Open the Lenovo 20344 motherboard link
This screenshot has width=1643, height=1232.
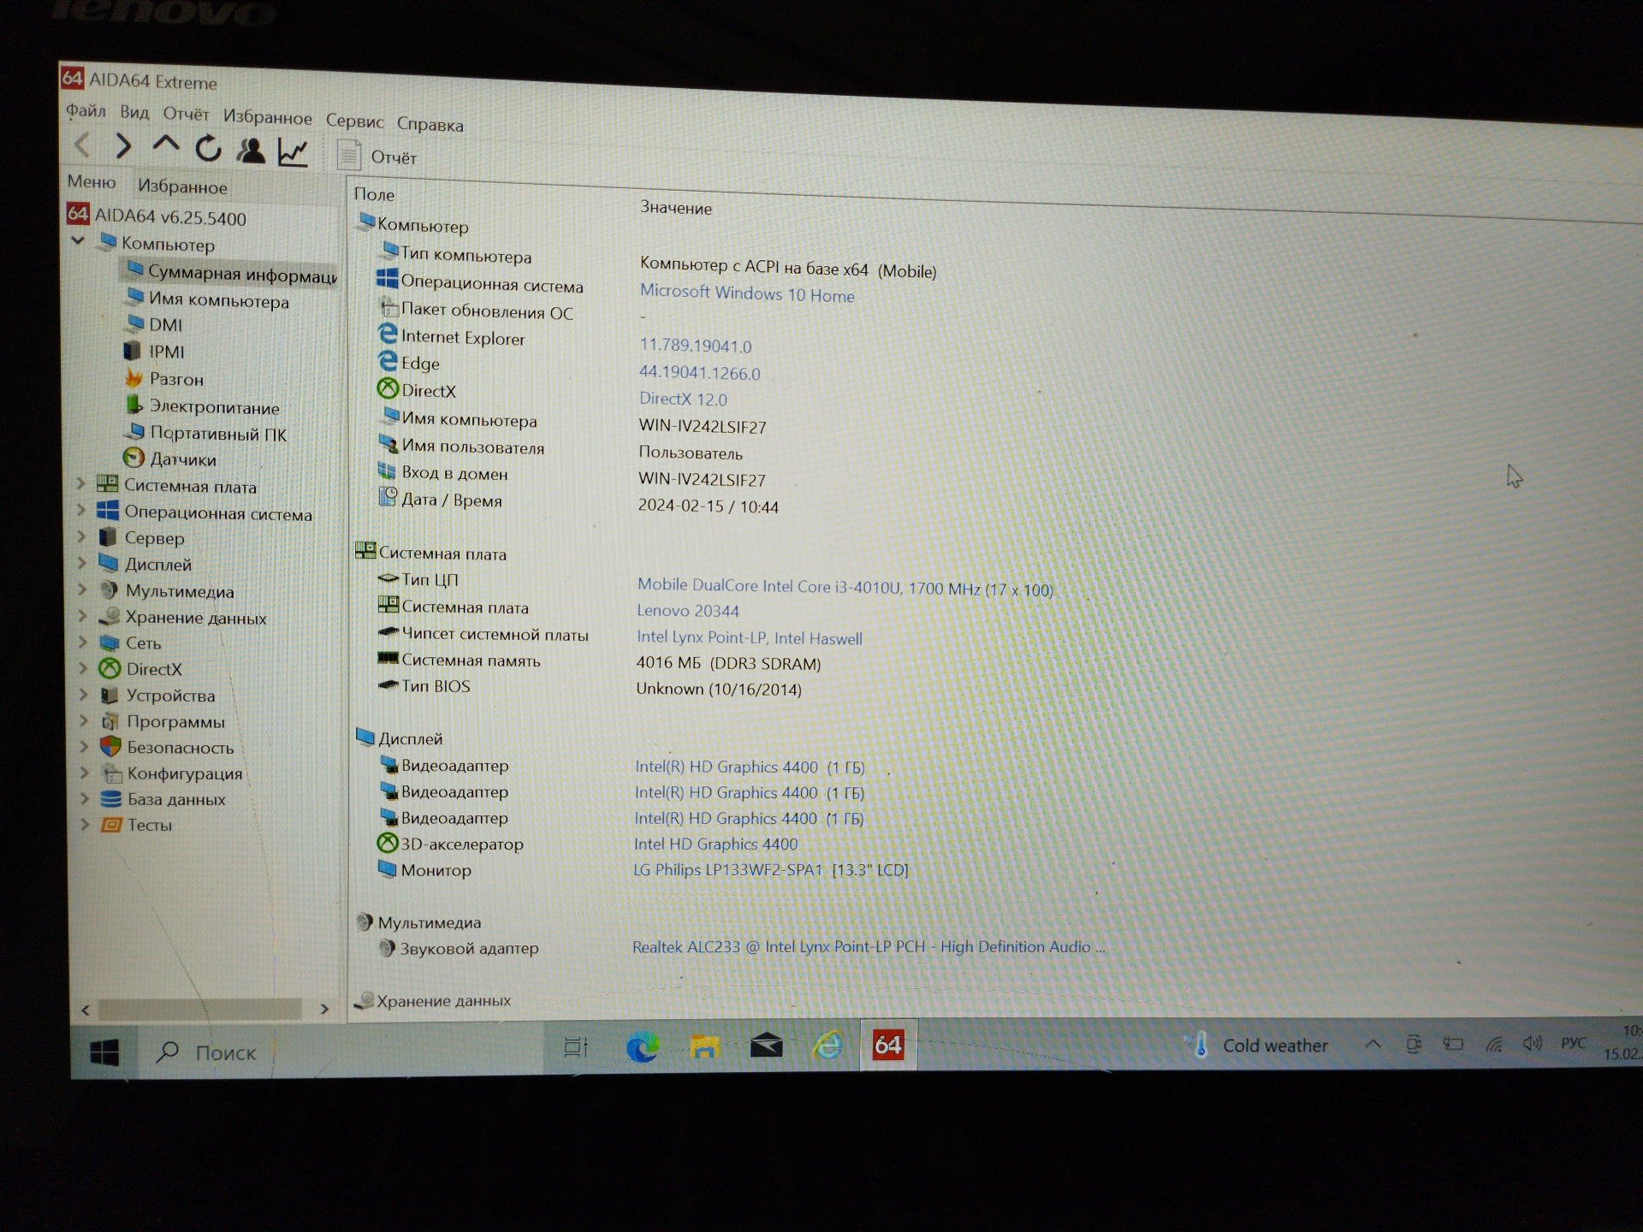point(688,610)
